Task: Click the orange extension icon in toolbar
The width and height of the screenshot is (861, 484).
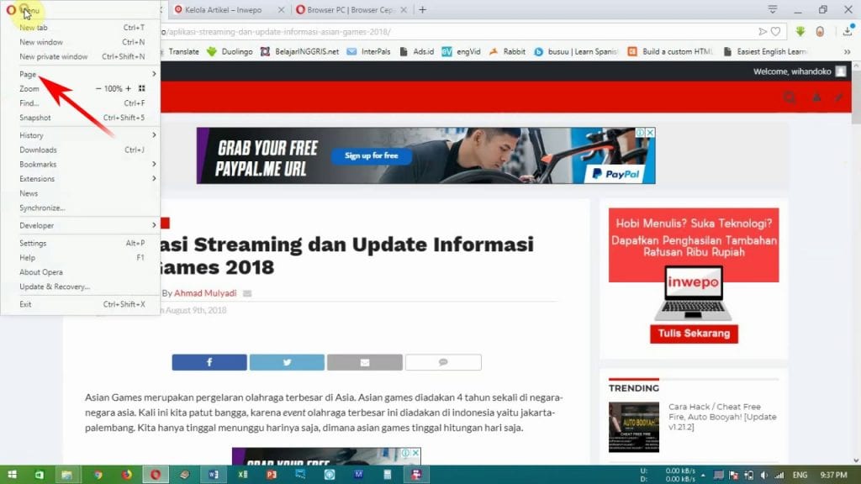Action: pyautogui.click(x=820, y=32)
